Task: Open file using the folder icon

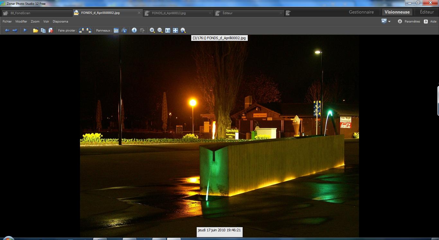Action: click(35, 30)
